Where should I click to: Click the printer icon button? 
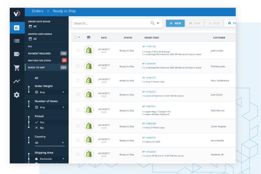(x=230, y=23)
